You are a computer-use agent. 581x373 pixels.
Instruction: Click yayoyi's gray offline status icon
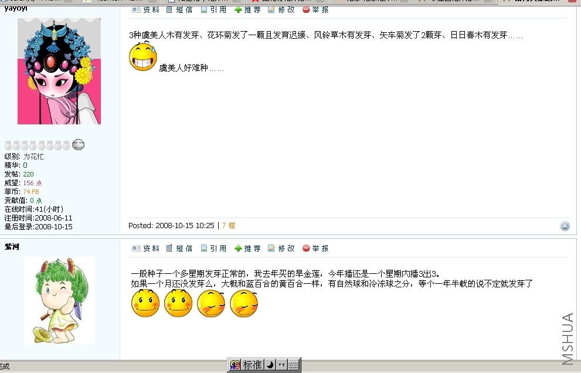click(78, 145)
